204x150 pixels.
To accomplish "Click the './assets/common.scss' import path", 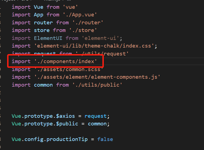I will coord(69,69).
